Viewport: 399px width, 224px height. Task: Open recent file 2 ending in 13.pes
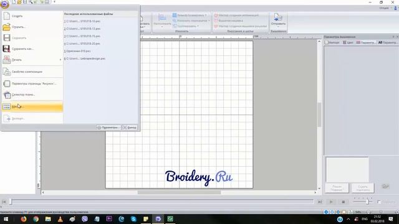pos(82,29)
